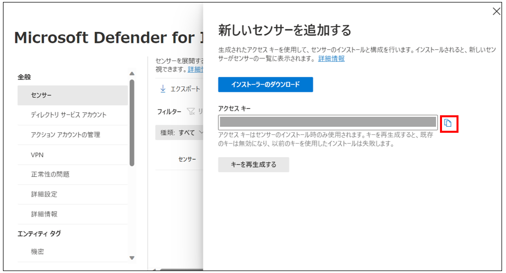Click the キーを再生成する button
Screen dimensions: 506x273
tap(253, 165)
